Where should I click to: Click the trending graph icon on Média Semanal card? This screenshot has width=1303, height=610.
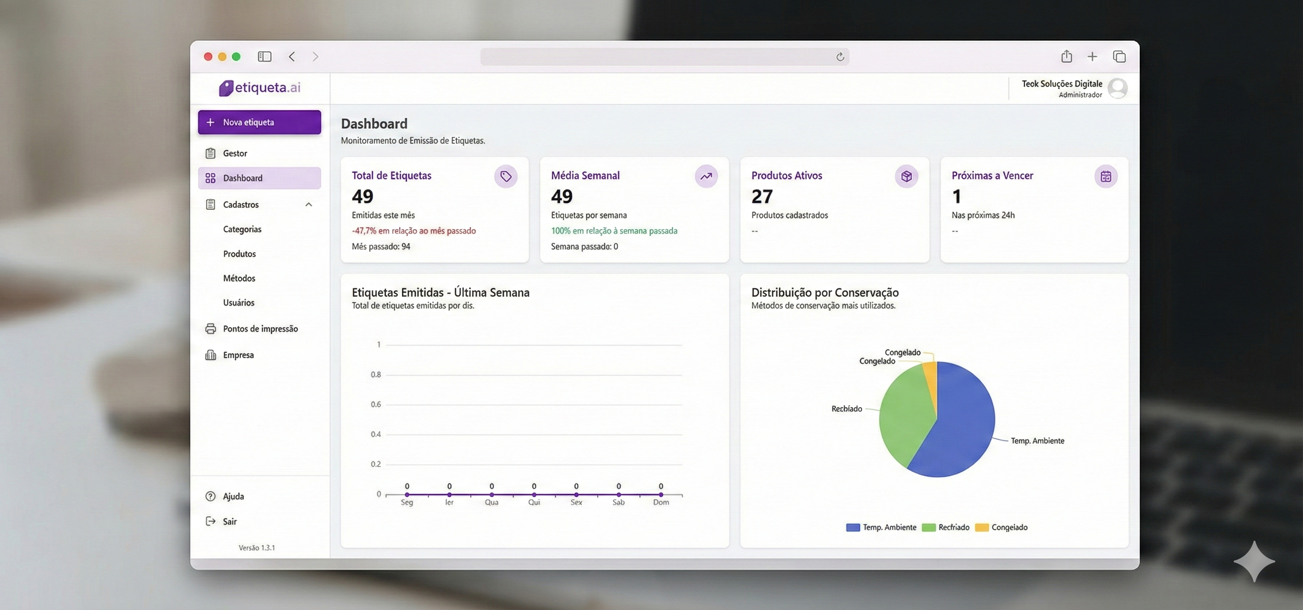coord(706,176)
